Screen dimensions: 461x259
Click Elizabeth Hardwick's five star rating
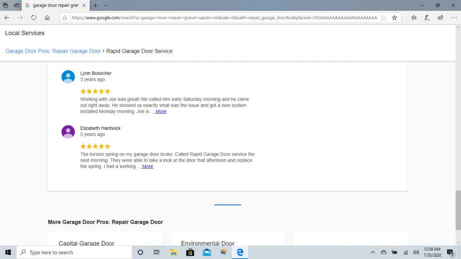[x=95, y=146]
